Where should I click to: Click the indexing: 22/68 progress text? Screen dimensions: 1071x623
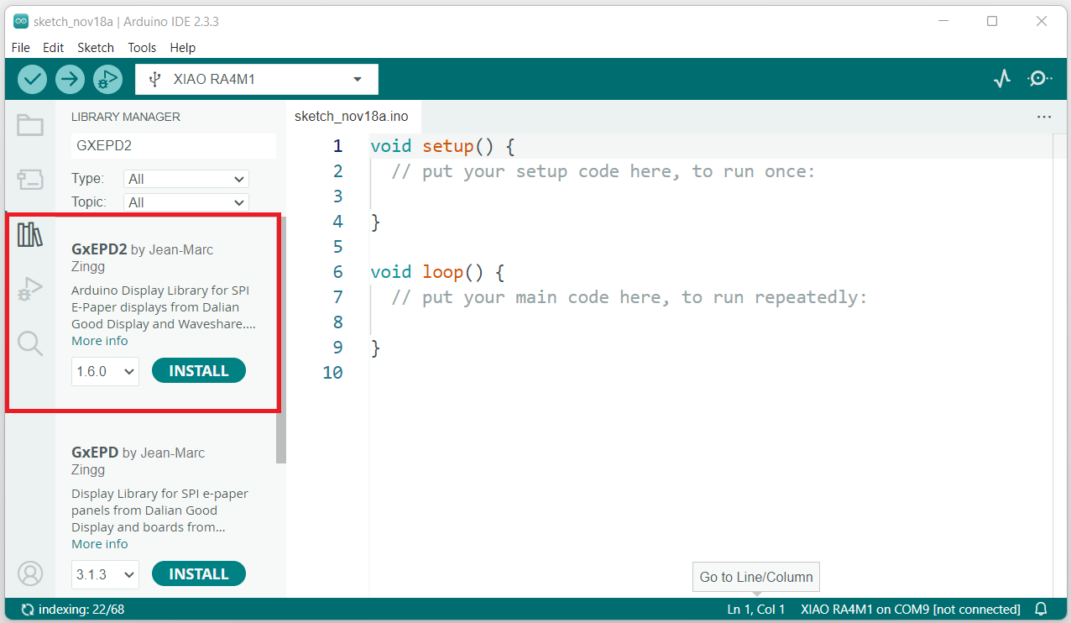pyautogui.click(x=81, y=610)
